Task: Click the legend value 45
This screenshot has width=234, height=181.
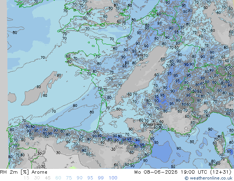Action: tap(48, 178)
